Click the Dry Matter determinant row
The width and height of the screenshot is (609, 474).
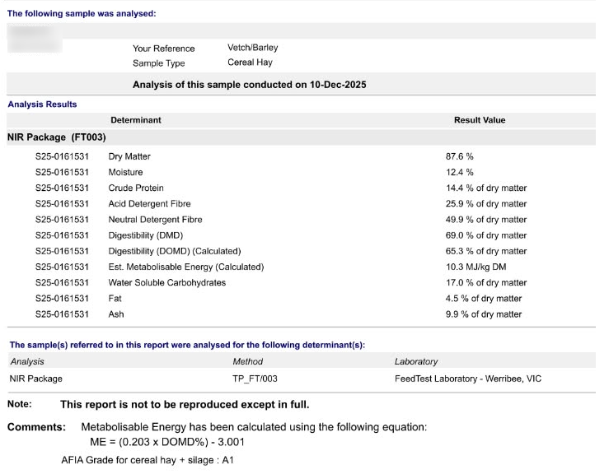pyautogui.click(x=129, y=156)
